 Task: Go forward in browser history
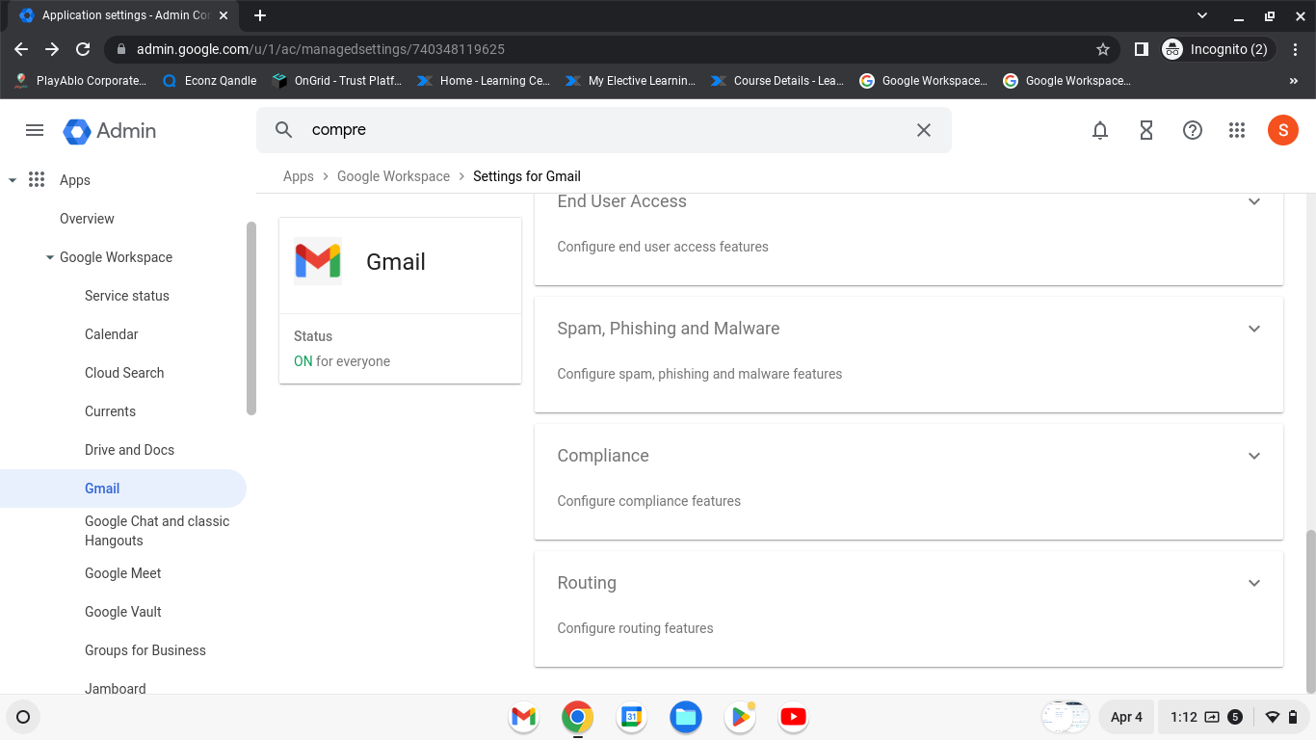(52, 49)
